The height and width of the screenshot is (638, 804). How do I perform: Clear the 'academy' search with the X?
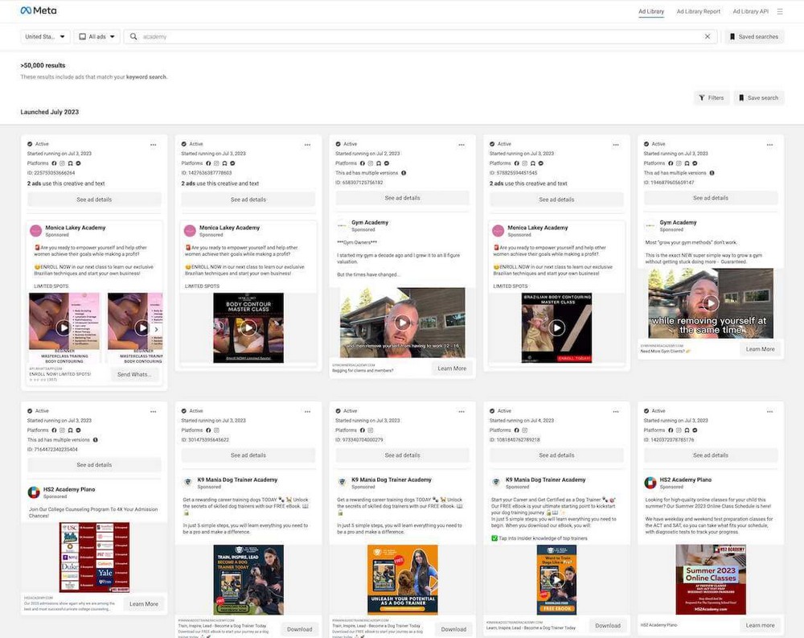click(707, 35)
